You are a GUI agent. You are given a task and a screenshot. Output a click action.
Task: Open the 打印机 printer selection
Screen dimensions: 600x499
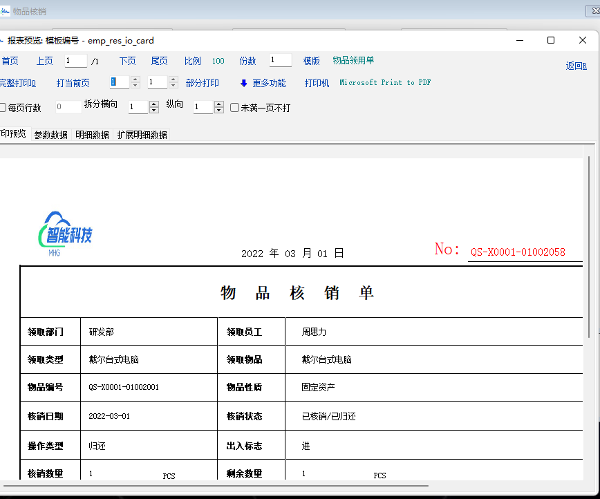[x=317, y=83]
